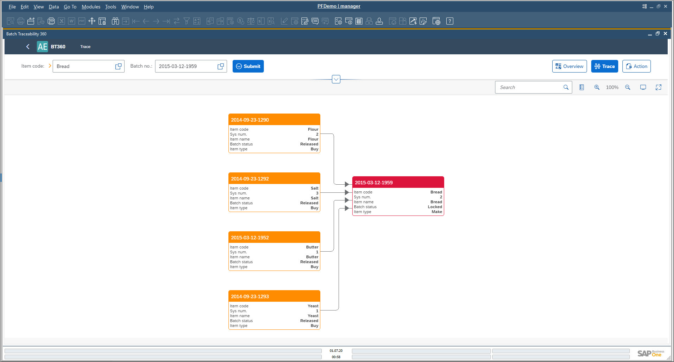
Task: Click the Submit button
Action: tap(248, 66)
